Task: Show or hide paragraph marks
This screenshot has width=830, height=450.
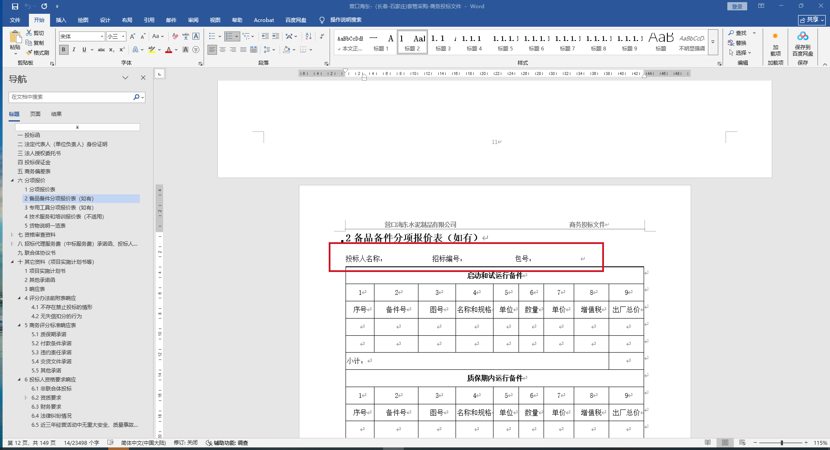Action: [x=322, y=37]
